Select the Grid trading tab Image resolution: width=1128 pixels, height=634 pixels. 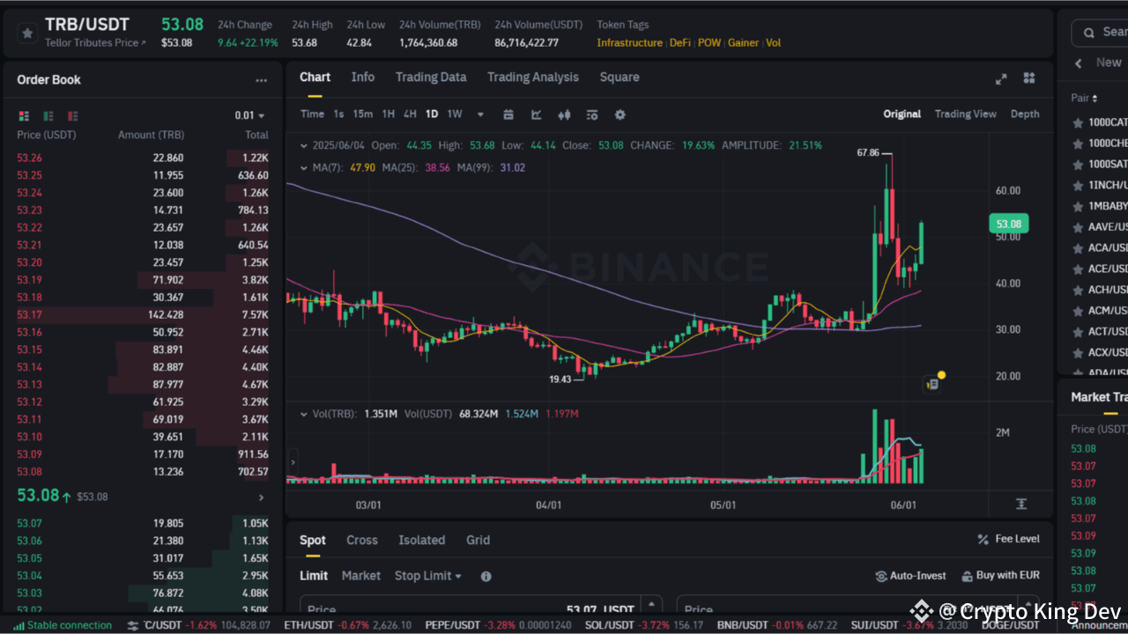point(479,541)
